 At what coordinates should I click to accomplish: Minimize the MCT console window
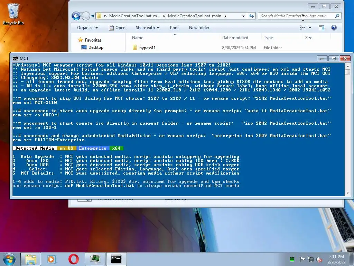click(322, 59)
